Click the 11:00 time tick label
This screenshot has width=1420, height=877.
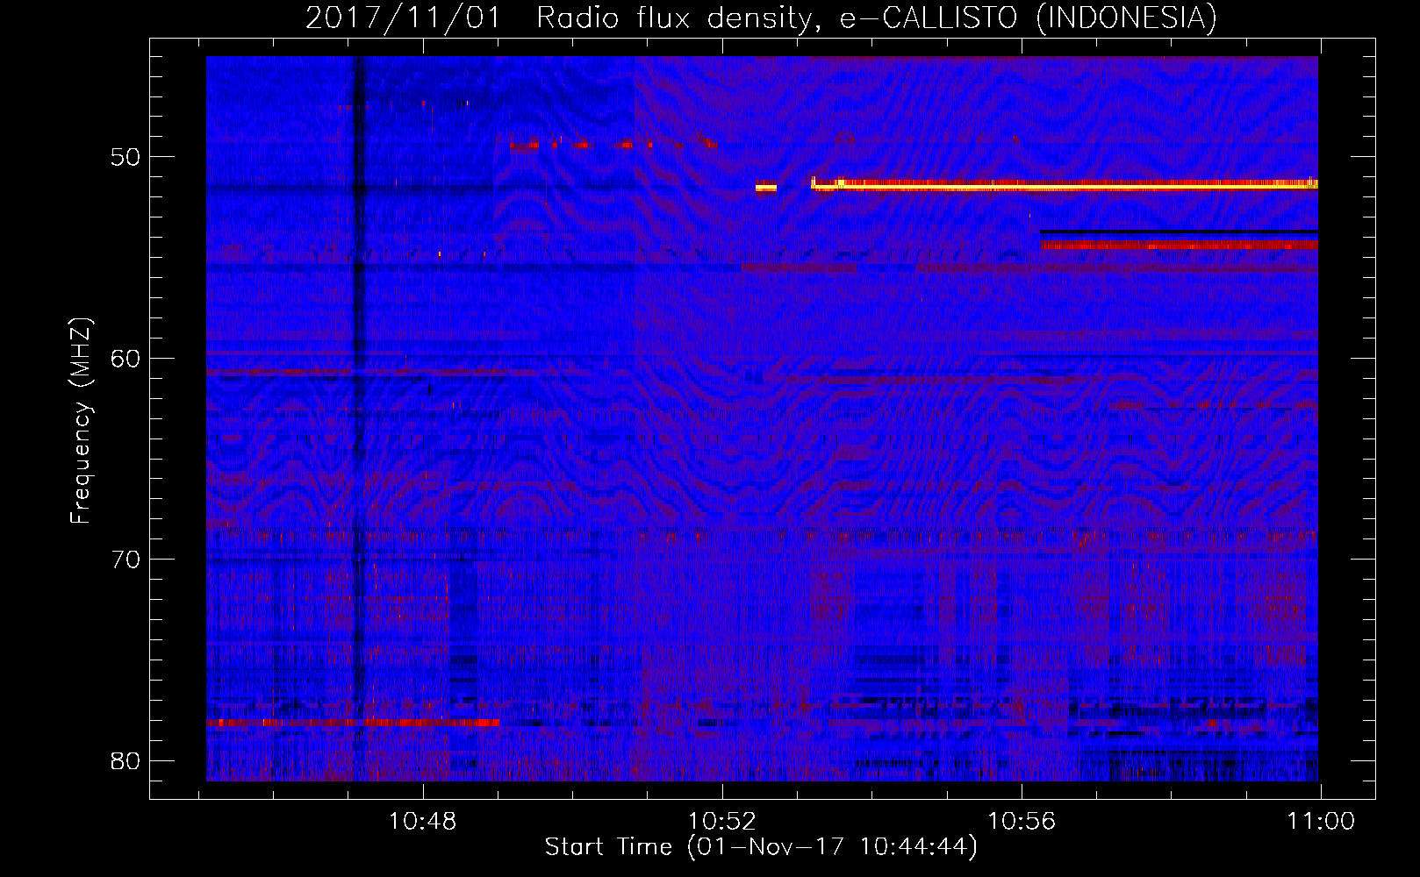pyautogui.click(x=1321, y=822)
